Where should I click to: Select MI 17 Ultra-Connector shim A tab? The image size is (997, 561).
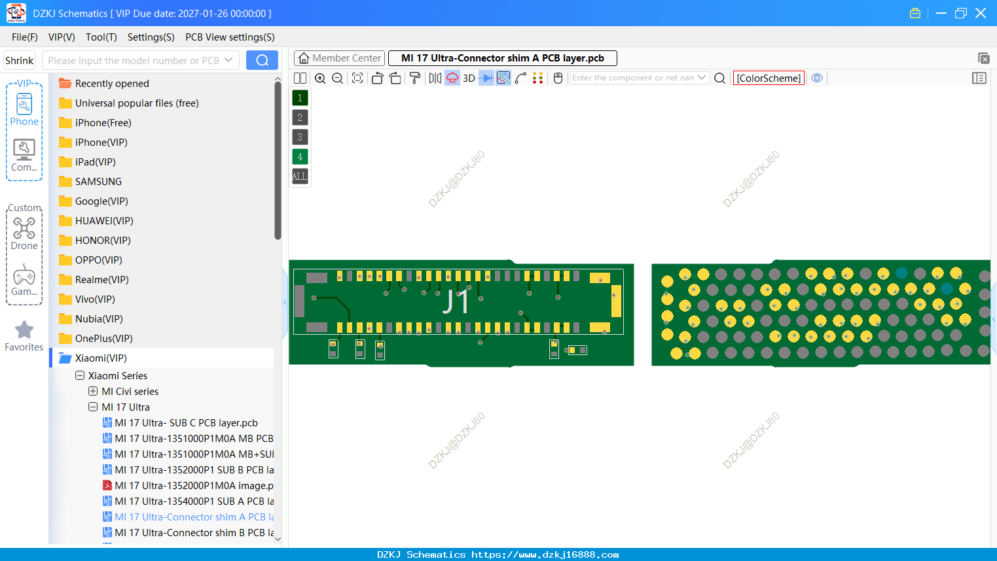click(x=503, y=58)
